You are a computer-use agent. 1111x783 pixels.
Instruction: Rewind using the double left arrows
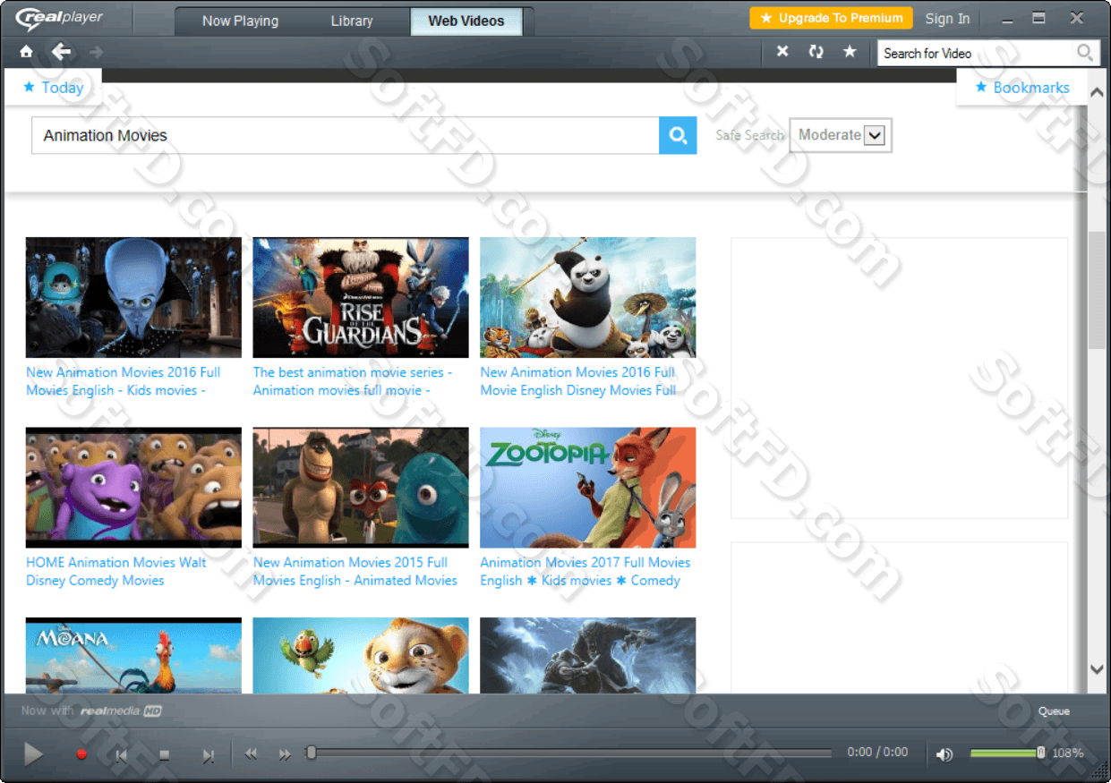[251, 754]
